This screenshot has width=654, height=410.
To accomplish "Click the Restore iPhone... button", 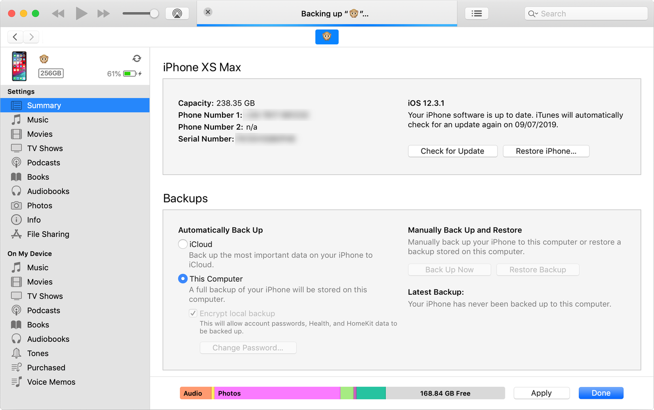I will pyautogui.click(x=546, y=151).
